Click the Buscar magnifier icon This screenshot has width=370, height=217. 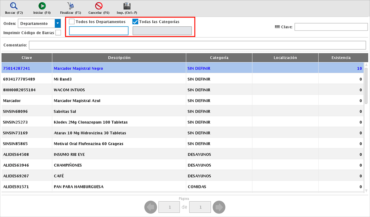coord(14,6)
